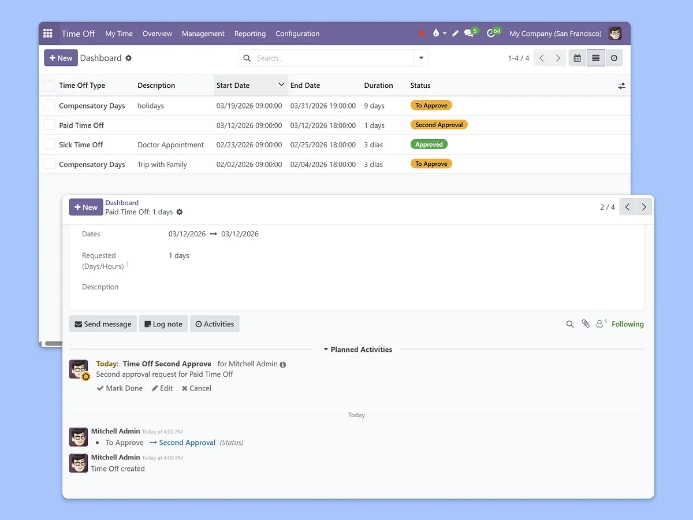The image size is (693, 520).
Task: Open the conversations chat icon with badge 5
Action: [x=470, y=34]
